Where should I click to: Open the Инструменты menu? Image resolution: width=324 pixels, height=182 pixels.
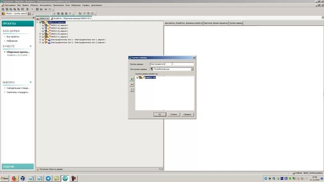[46, 5]
